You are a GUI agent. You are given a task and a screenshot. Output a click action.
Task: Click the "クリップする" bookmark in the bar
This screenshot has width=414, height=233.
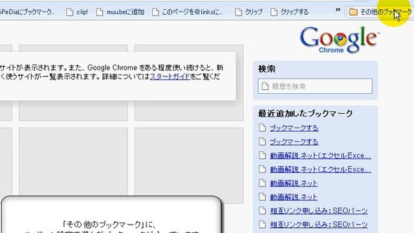click(290, 12)
